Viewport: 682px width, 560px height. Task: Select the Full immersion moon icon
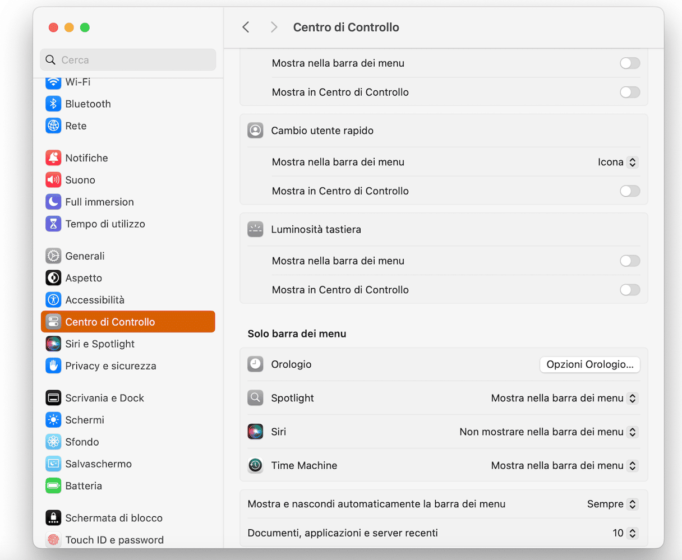click(53, 202)
